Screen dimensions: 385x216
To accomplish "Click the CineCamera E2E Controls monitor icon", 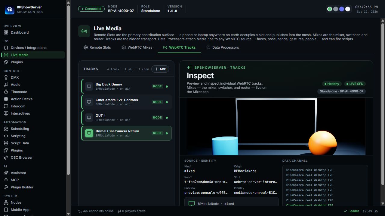I will pyautogui.click(x=89, y=102).
